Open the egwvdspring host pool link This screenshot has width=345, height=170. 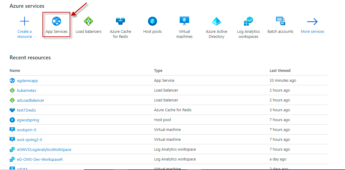pyautogui.click(x=28, y=120)
